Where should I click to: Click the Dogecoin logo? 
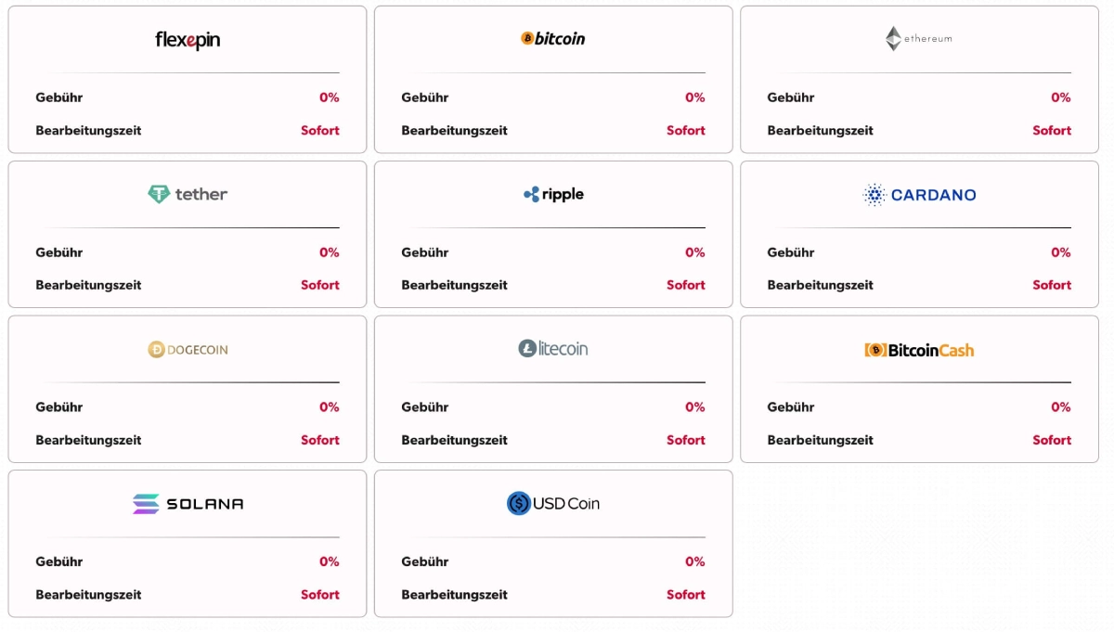(x=188, y=350)
